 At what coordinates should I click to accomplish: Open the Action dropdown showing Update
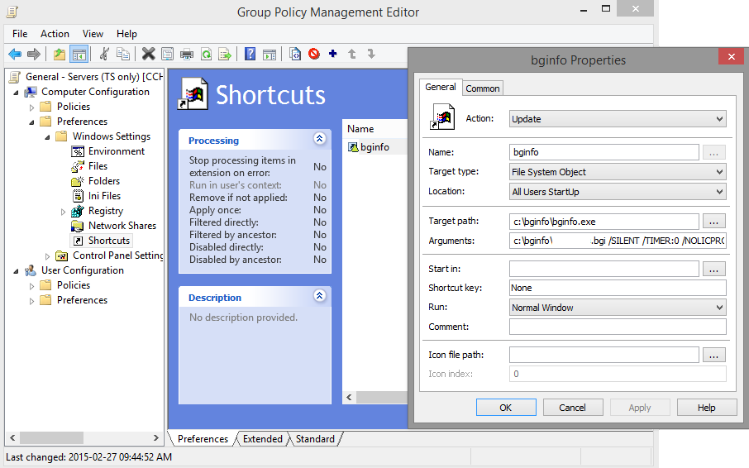click(618, 119)
